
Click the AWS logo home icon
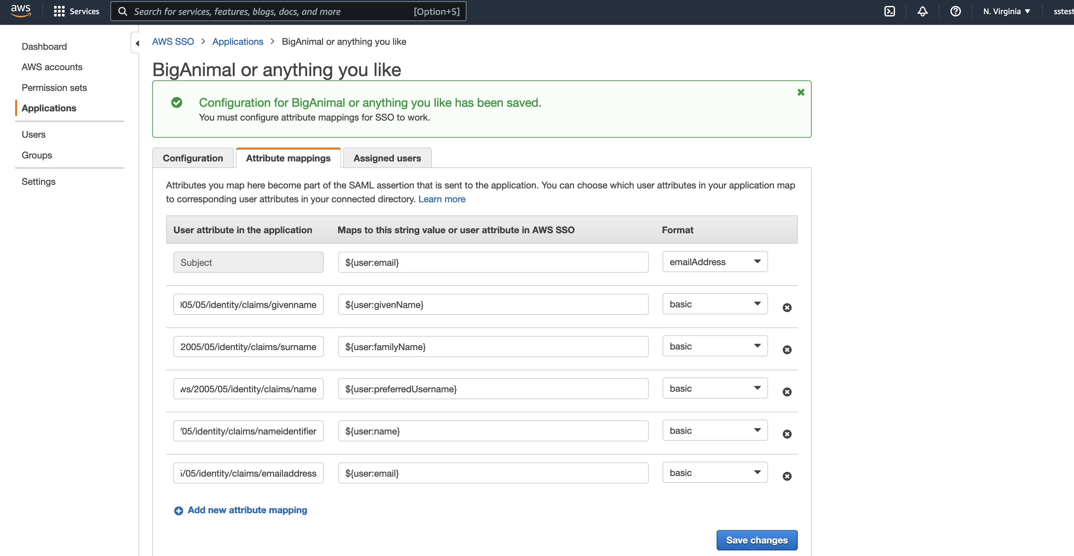[21, 11]
